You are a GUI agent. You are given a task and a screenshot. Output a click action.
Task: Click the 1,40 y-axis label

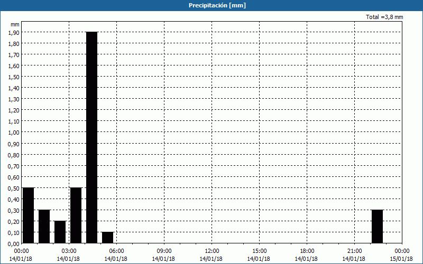coord(14,88)
